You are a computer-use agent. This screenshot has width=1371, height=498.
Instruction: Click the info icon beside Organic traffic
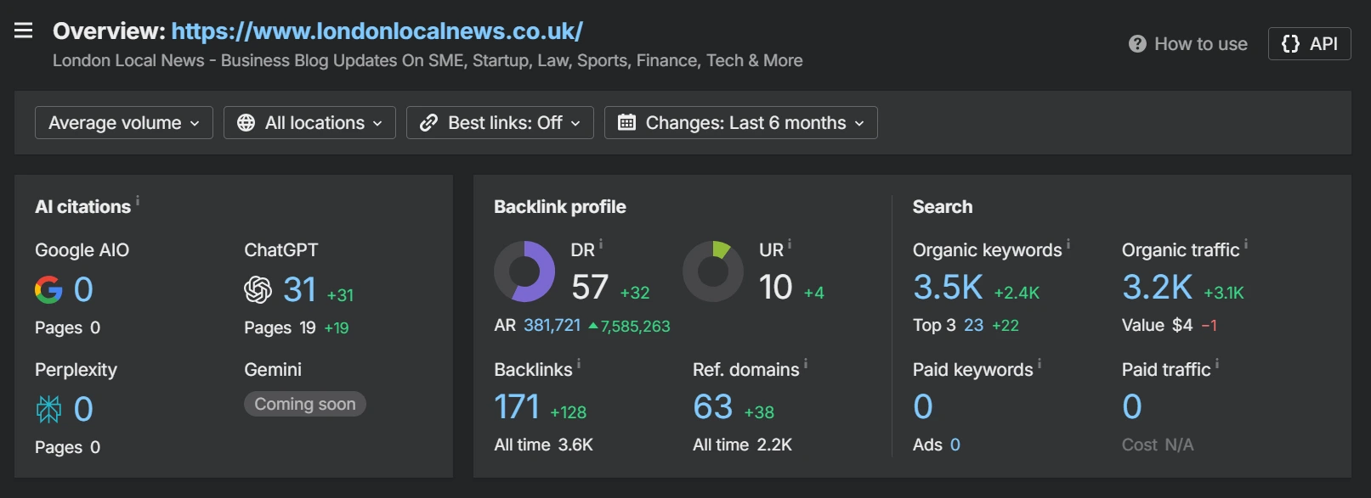pos(1246,244)
